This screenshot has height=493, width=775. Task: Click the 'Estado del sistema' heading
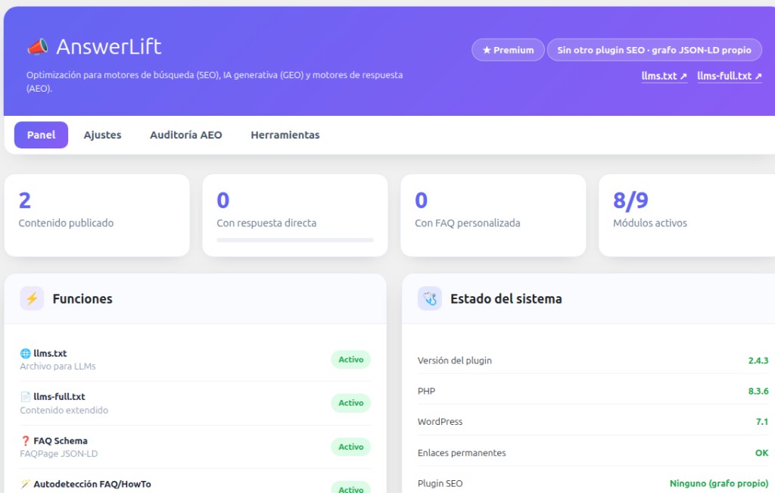point(506,298)
